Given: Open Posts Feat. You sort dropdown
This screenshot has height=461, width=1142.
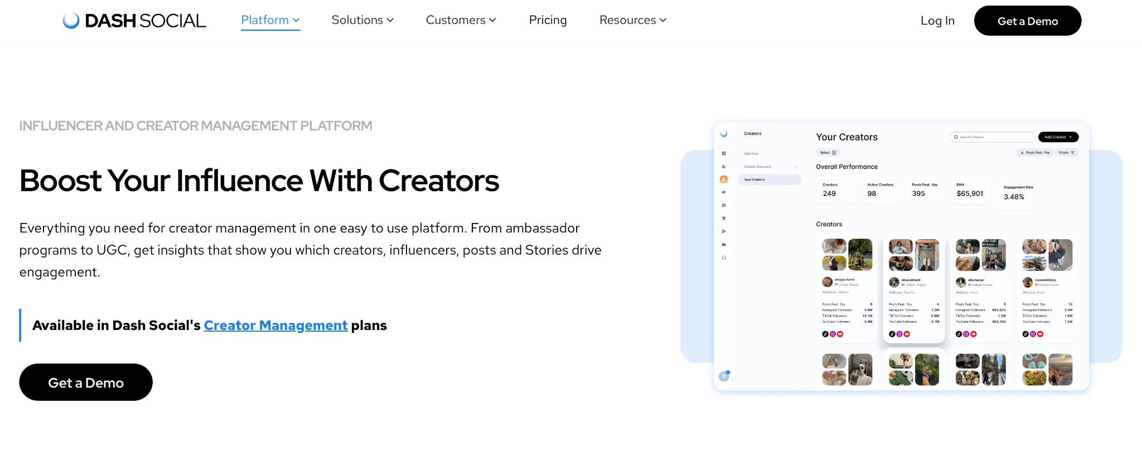Looking at the screenshot, I should [x=1035, y=153].
